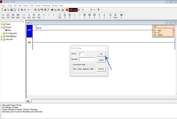Click the Password input field

pos(87,59)
